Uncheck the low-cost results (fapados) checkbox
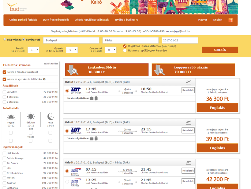The width and height of the screenshot is (251, 189). tap(5, 72)
